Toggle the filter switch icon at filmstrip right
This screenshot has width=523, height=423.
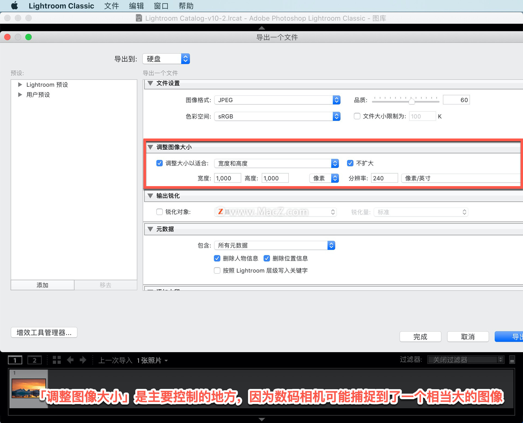[512, 360]
